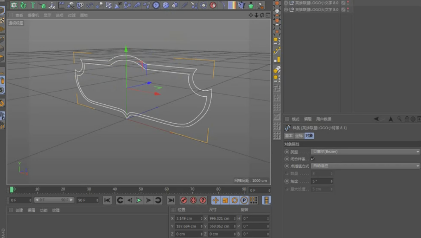The width and height of the screenshot is (421, 238).
Task: Click the blue dotted grid matrix icon
Action: (108, 5)
